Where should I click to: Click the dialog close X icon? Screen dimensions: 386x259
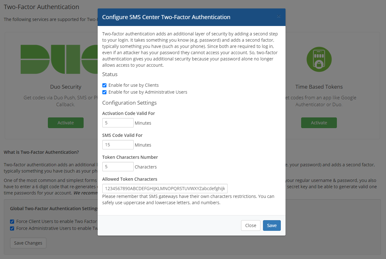pyautogui.click(x=279, y=16)
